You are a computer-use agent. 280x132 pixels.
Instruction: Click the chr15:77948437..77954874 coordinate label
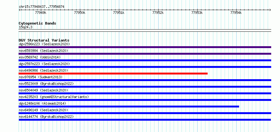point(42,7)
